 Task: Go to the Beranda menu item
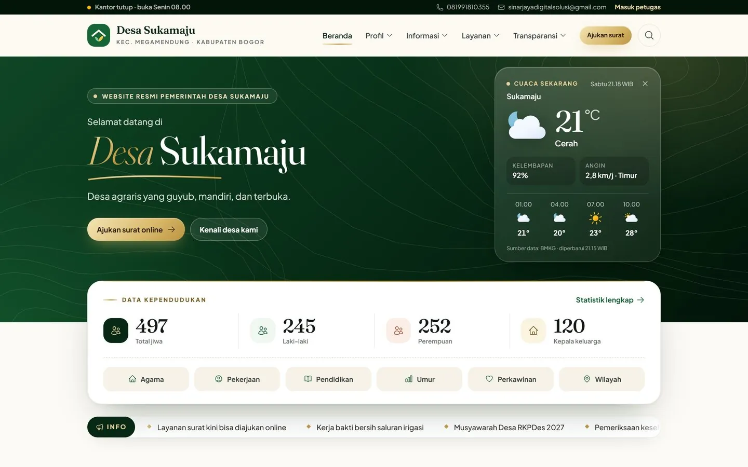pyautogui.click(x=337, y=35)
